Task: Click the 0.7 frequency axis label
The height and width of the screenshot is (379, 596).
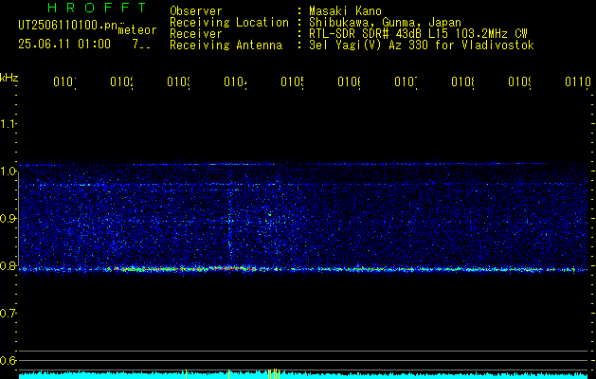Action: tap(8, 313)
